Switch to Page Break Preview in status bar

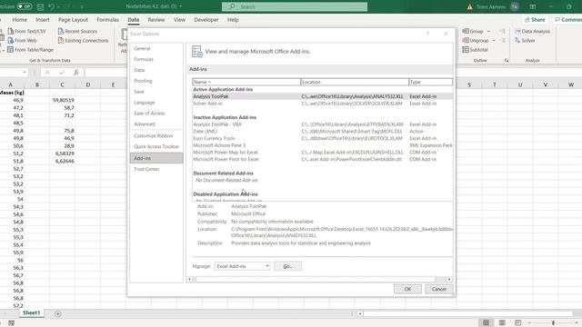tap(517, 323)
